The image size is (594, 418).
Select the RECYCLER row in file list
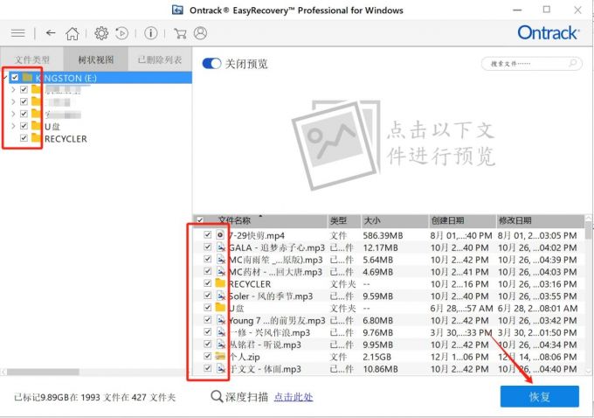[389, 283]
